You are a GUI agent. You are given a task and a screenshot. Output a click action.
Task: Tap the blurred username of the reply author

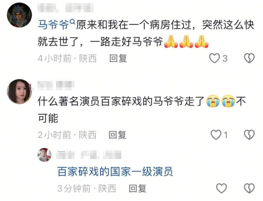coord(89,155)
